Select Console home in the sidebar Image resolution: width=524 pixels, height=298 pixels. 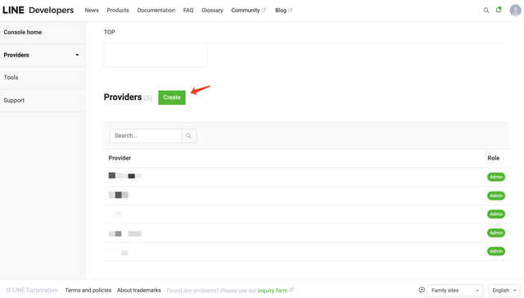coord(43,33)
